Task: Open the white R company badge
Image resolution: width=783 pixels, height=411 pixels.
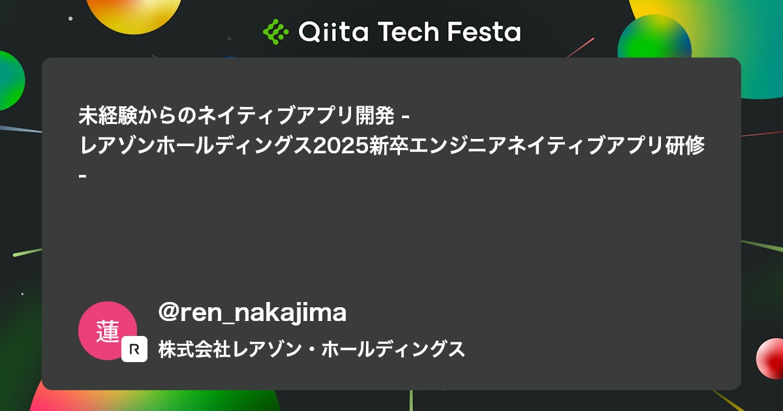Action: pos(134,349)
